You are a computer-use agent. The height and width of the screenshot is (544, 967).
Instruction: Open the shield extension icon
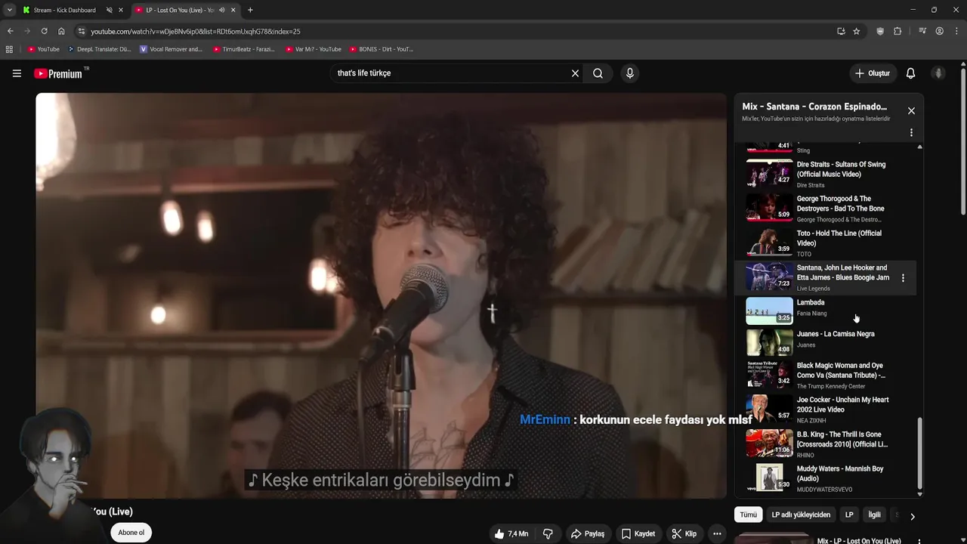[x=880, y=31]
